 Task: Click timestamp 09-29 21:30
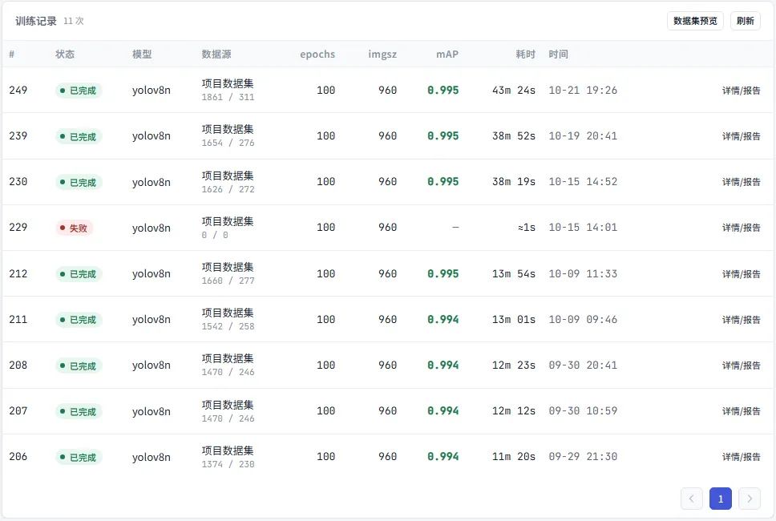[583, 456]
